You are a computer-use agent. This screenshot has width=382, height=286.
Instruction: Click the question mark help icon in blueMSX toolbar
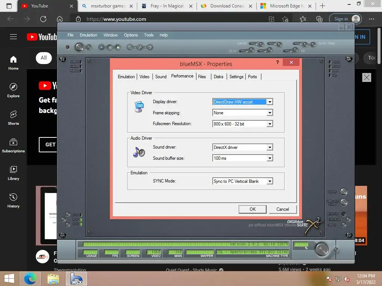click(150, 47)
